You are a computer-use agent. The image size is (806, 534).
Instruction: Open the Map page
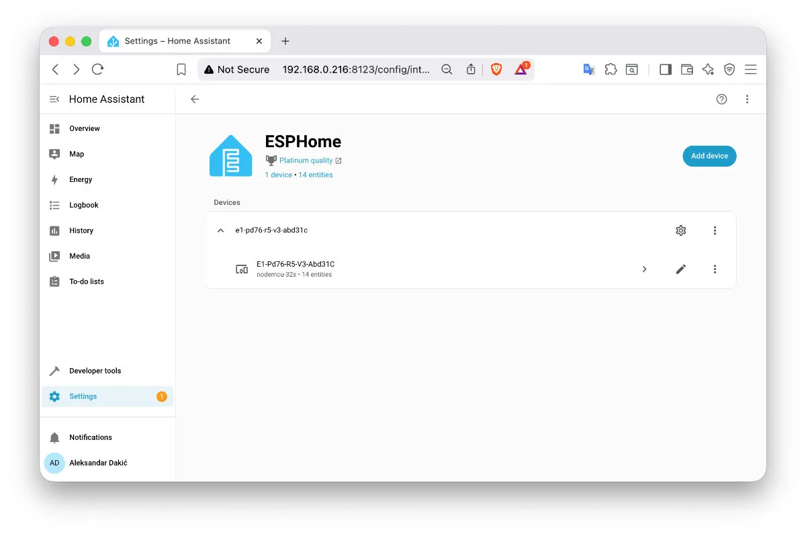[x=107, y=154]
